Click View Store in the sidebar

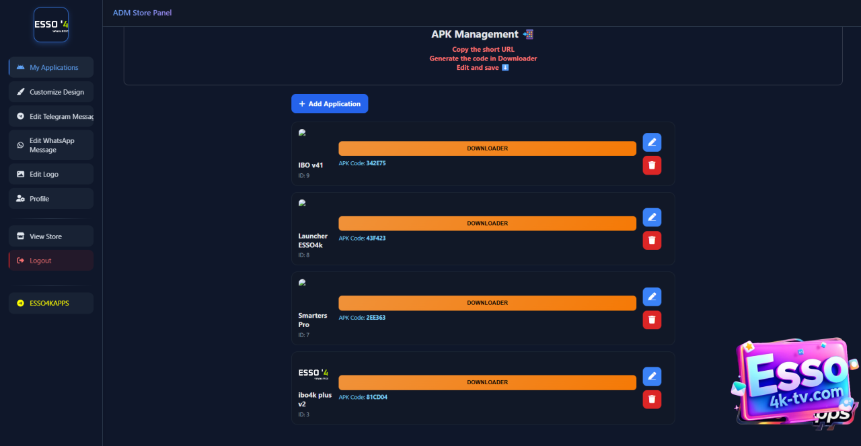pos(51,236)
